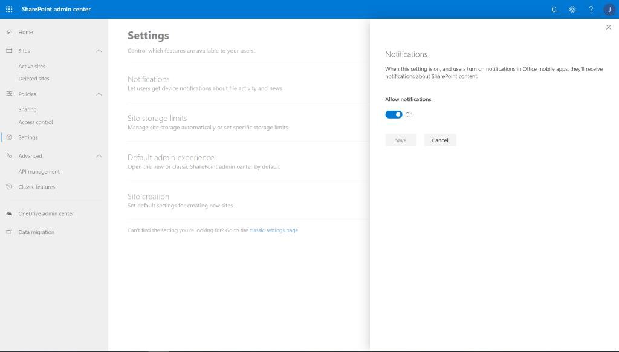Click the Home icon in sidebar
This screenshot has height=352, width=619.
tap(9, 32)
